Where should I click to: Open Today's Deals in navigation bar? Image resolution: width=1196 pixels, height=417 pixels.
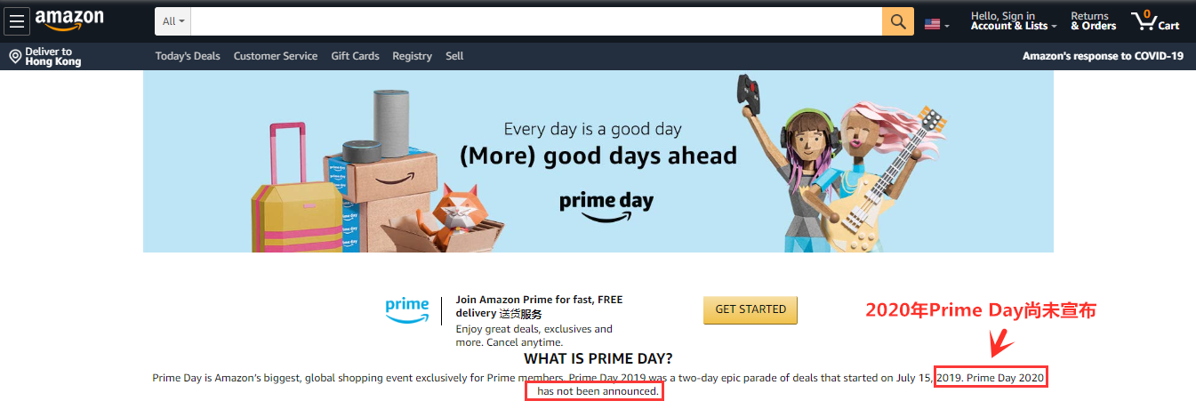(x=188, y=56)
